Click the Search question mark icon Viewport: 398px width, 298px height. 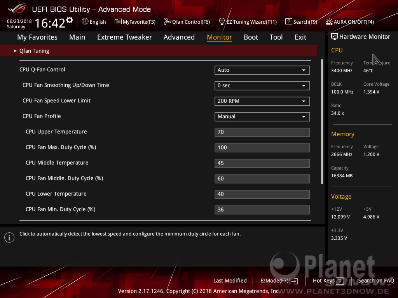(289, 22)
